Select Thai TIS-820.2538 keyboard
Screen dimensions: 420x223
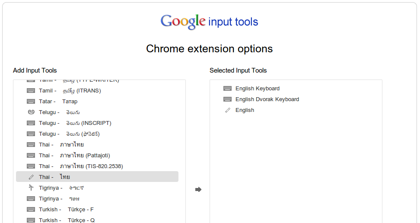[x=97, y=166]
